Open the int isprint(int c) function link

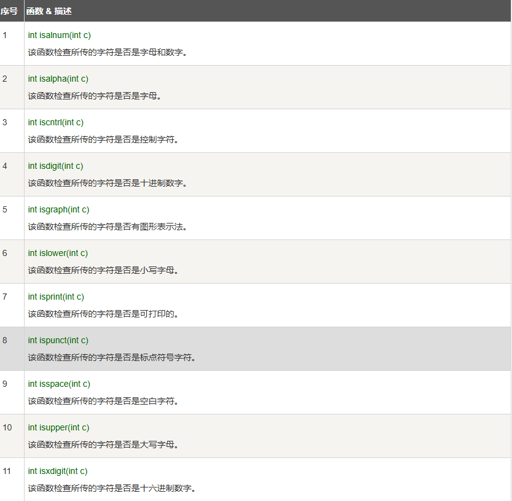tap(56, 297)
